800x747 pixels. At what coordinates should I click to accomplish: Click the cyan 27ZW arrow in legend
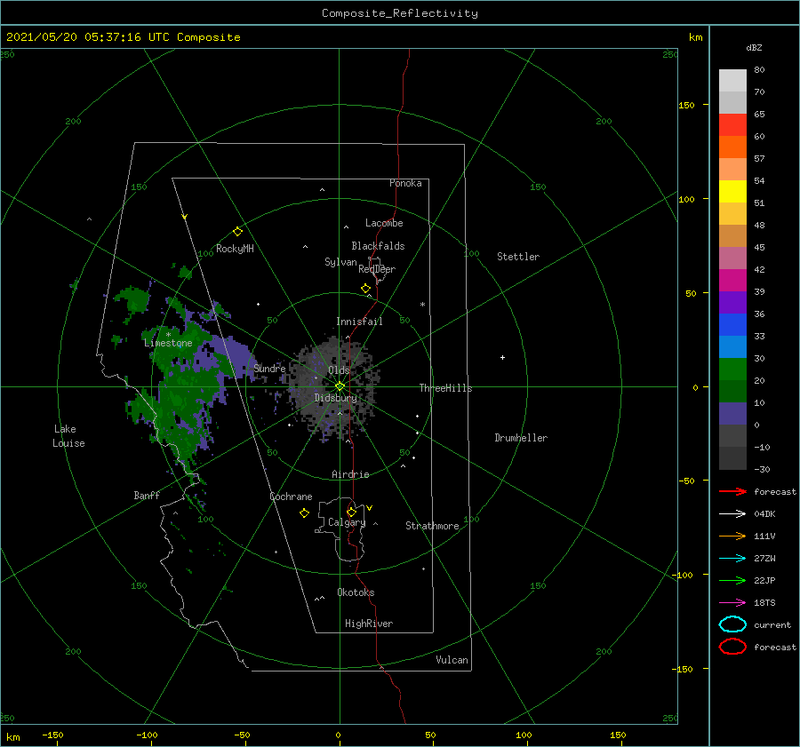point(732,559)
